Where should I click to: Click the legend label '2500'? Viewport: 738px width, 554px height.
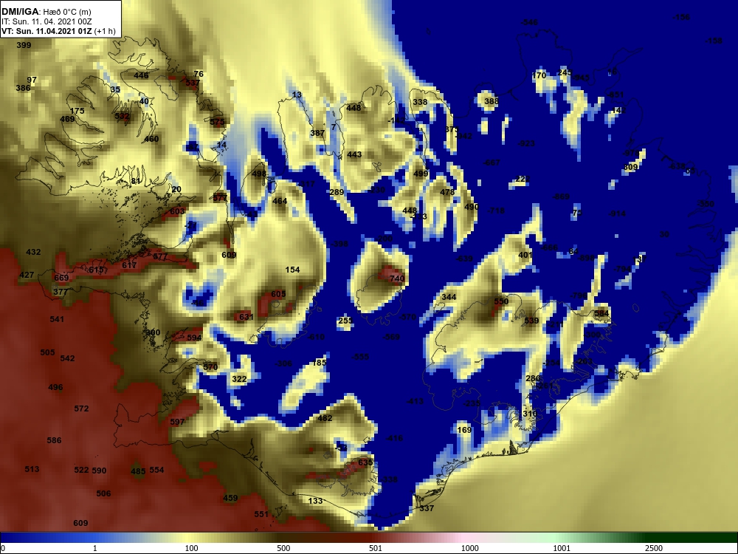click(654, 548)
